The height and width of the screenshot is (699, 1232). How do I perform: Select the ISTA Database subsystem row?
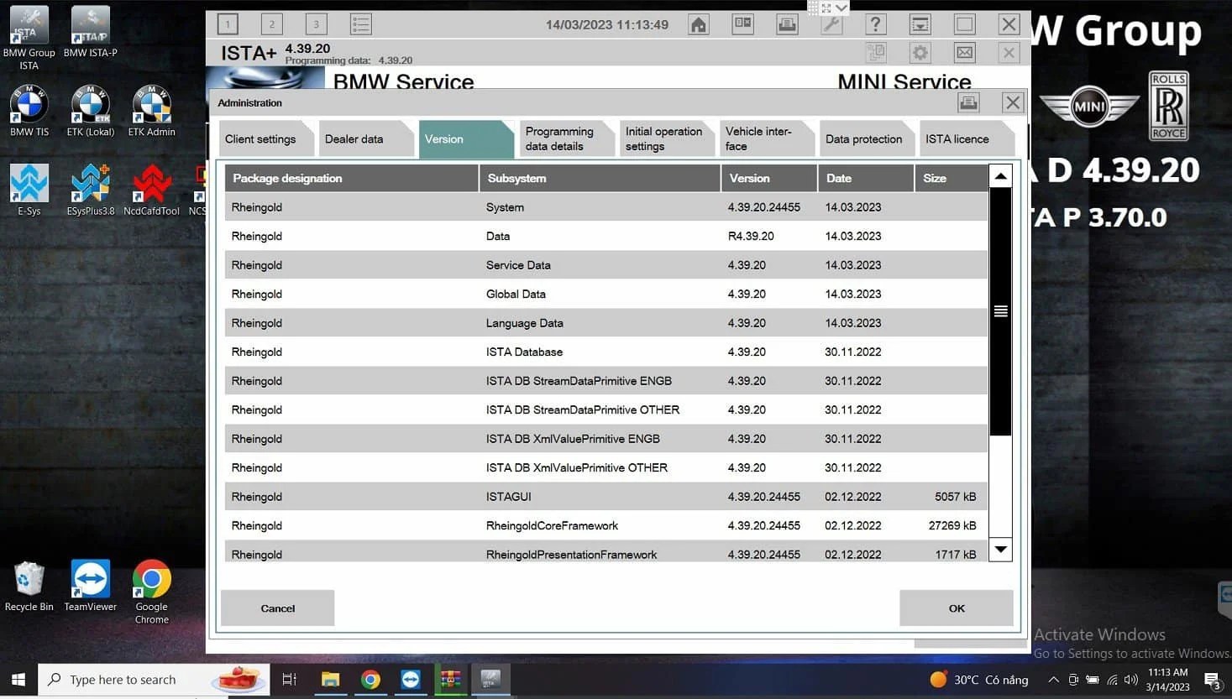tap(606, 352)
